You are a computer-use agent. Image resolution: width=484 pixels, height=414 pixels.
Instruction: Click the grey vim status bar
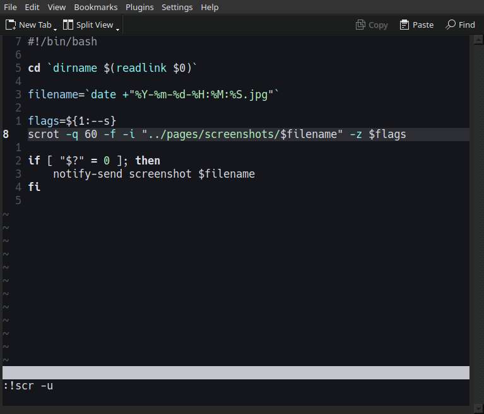(x=236, y=372)
